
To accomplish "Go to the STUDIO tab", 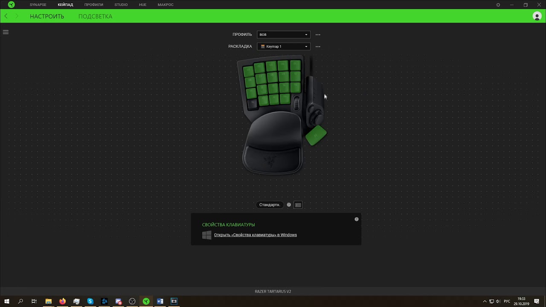I will tap(121, 5).
